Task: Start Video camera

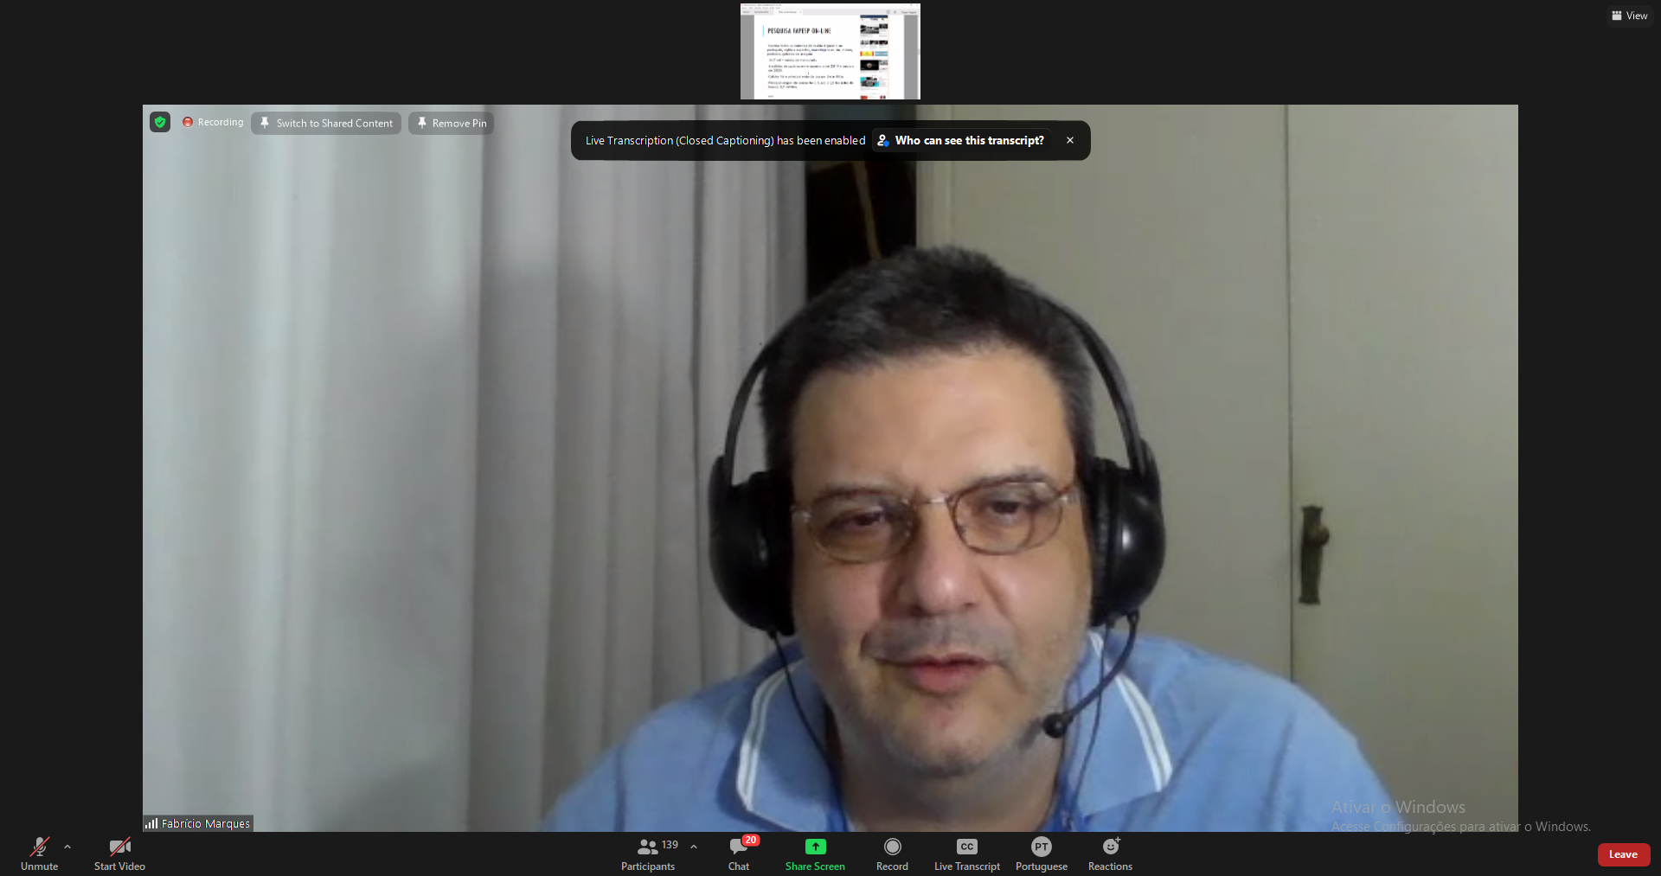Action: [x=119, y=853]
